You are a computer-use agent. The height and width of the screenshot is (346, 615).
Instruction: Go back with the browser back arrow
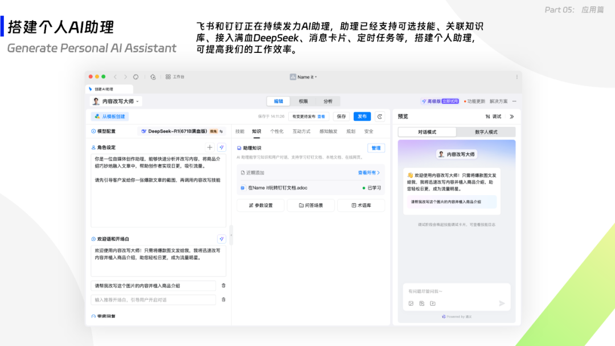pyautogui.click(x=115, y=77)
